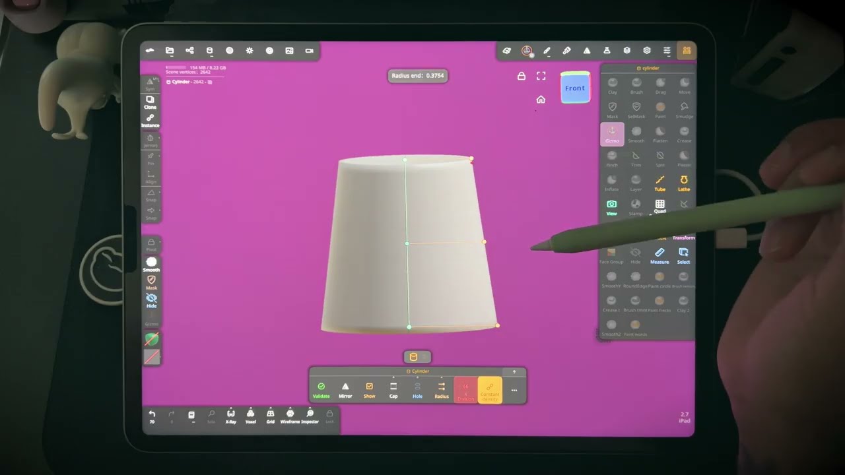Image resolution: width=845 pixels, height=475 pixels.
Task: Open the settings gear menu
Action: coord(647,51)
